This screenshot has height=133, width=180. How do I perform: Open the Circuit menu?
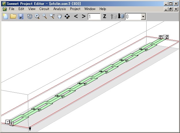point(44,9)
